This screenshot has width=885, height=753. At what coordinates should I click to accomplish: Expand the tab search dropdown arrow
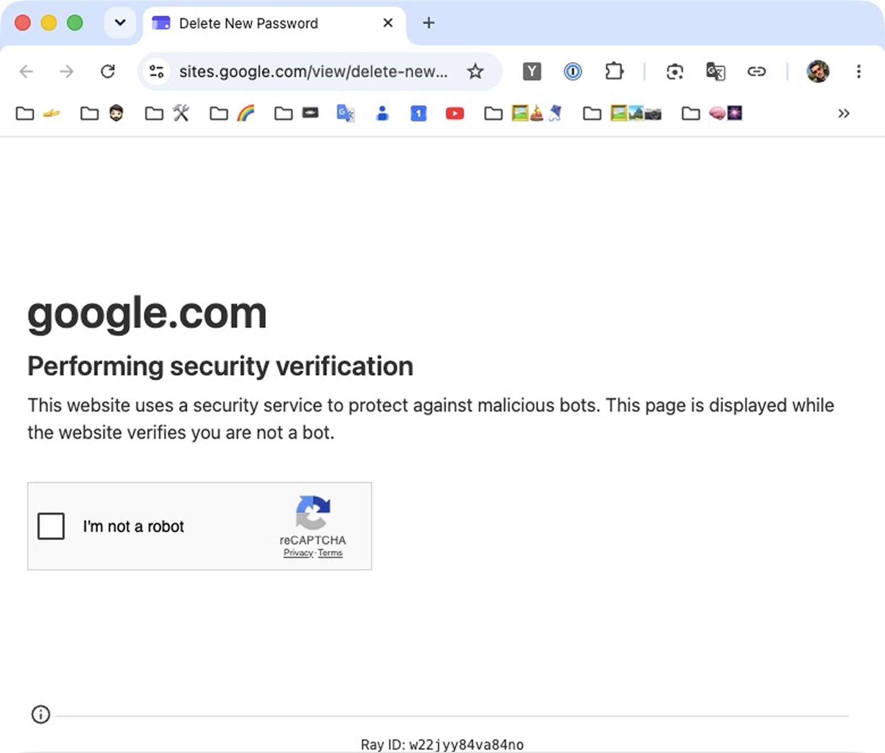pyautogui.click(x=120, y=23)
